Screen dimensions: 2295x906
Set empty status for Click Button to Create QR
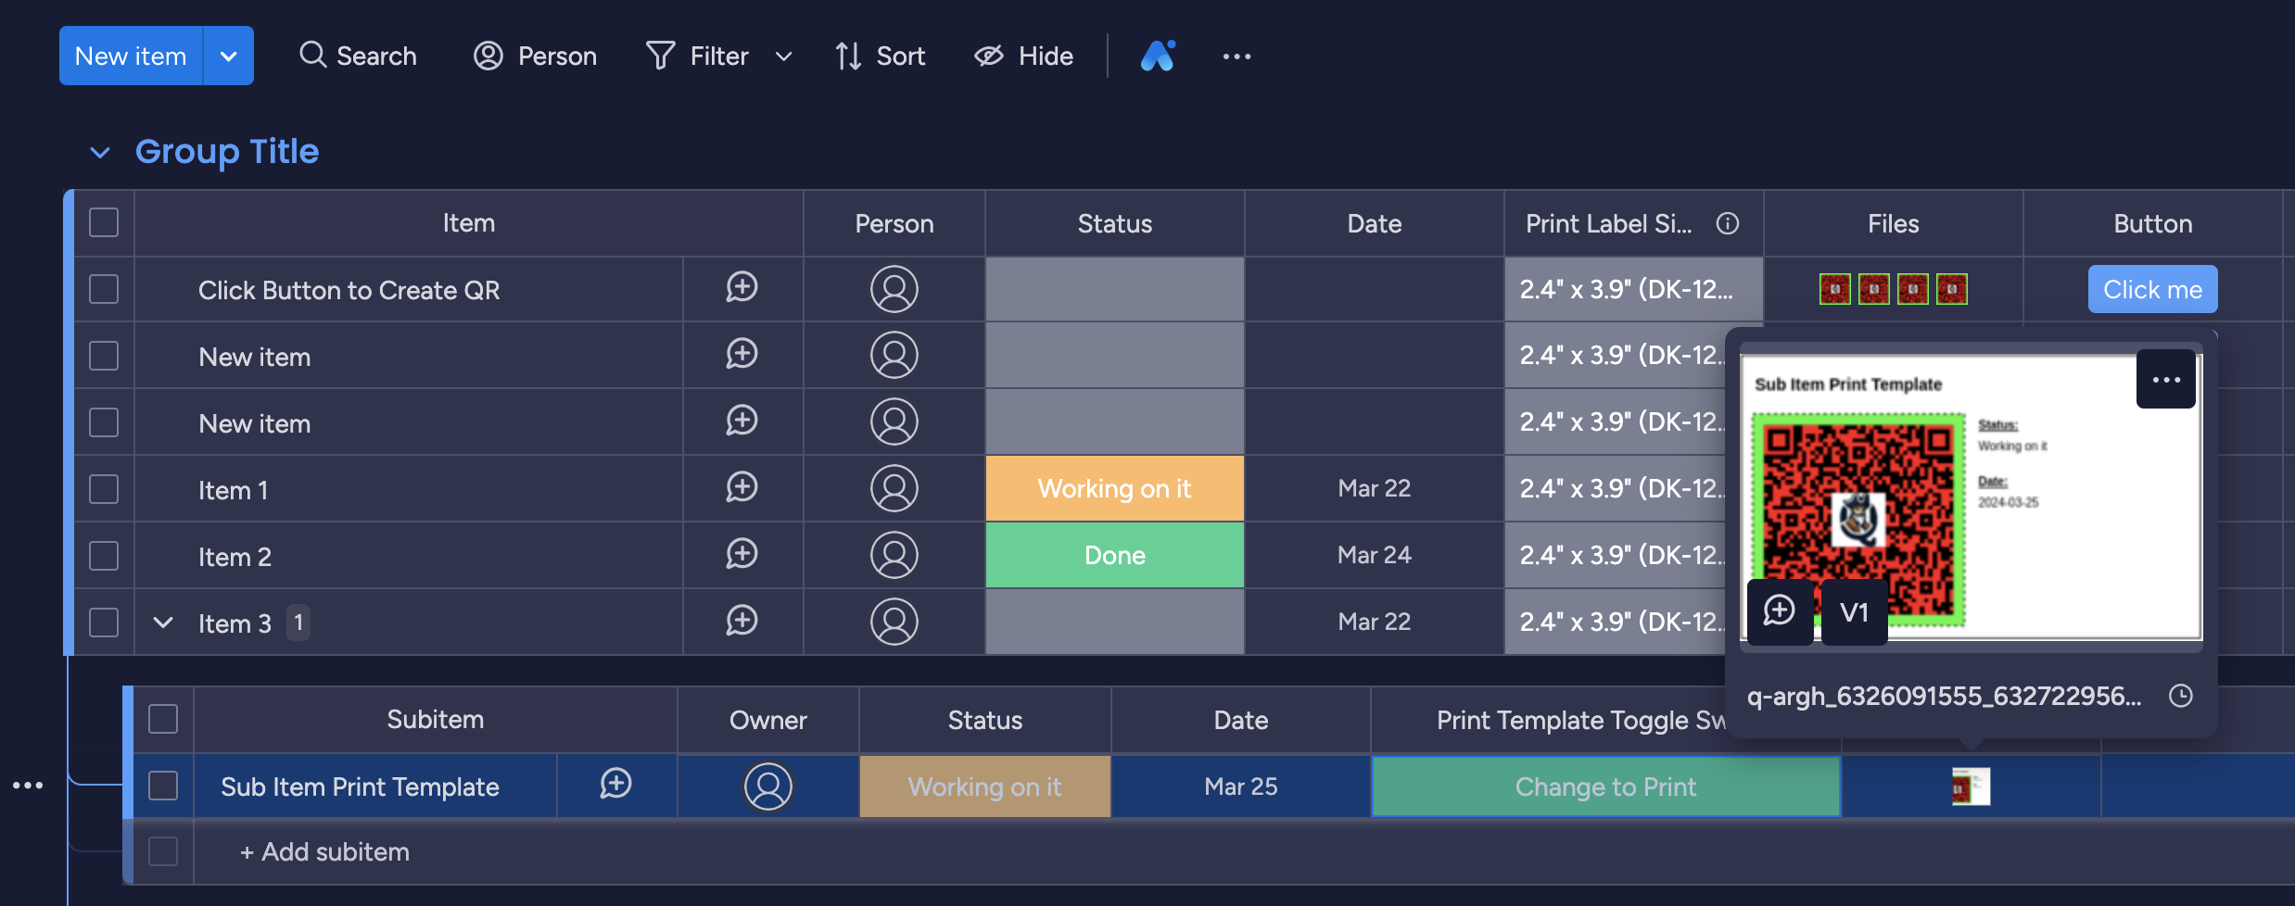1115,289
